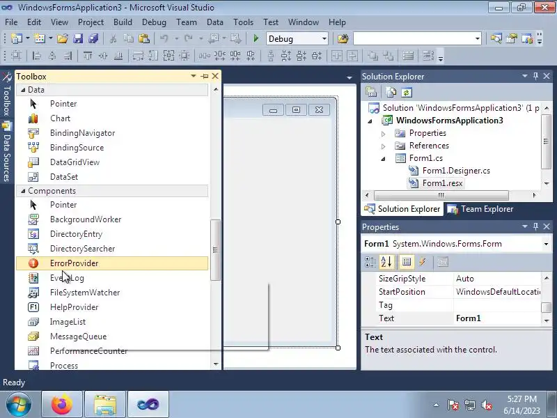Open the Toolbox window position dropdown arrow
The height and width of the screenshot is (418, 557).
(194, 76)
